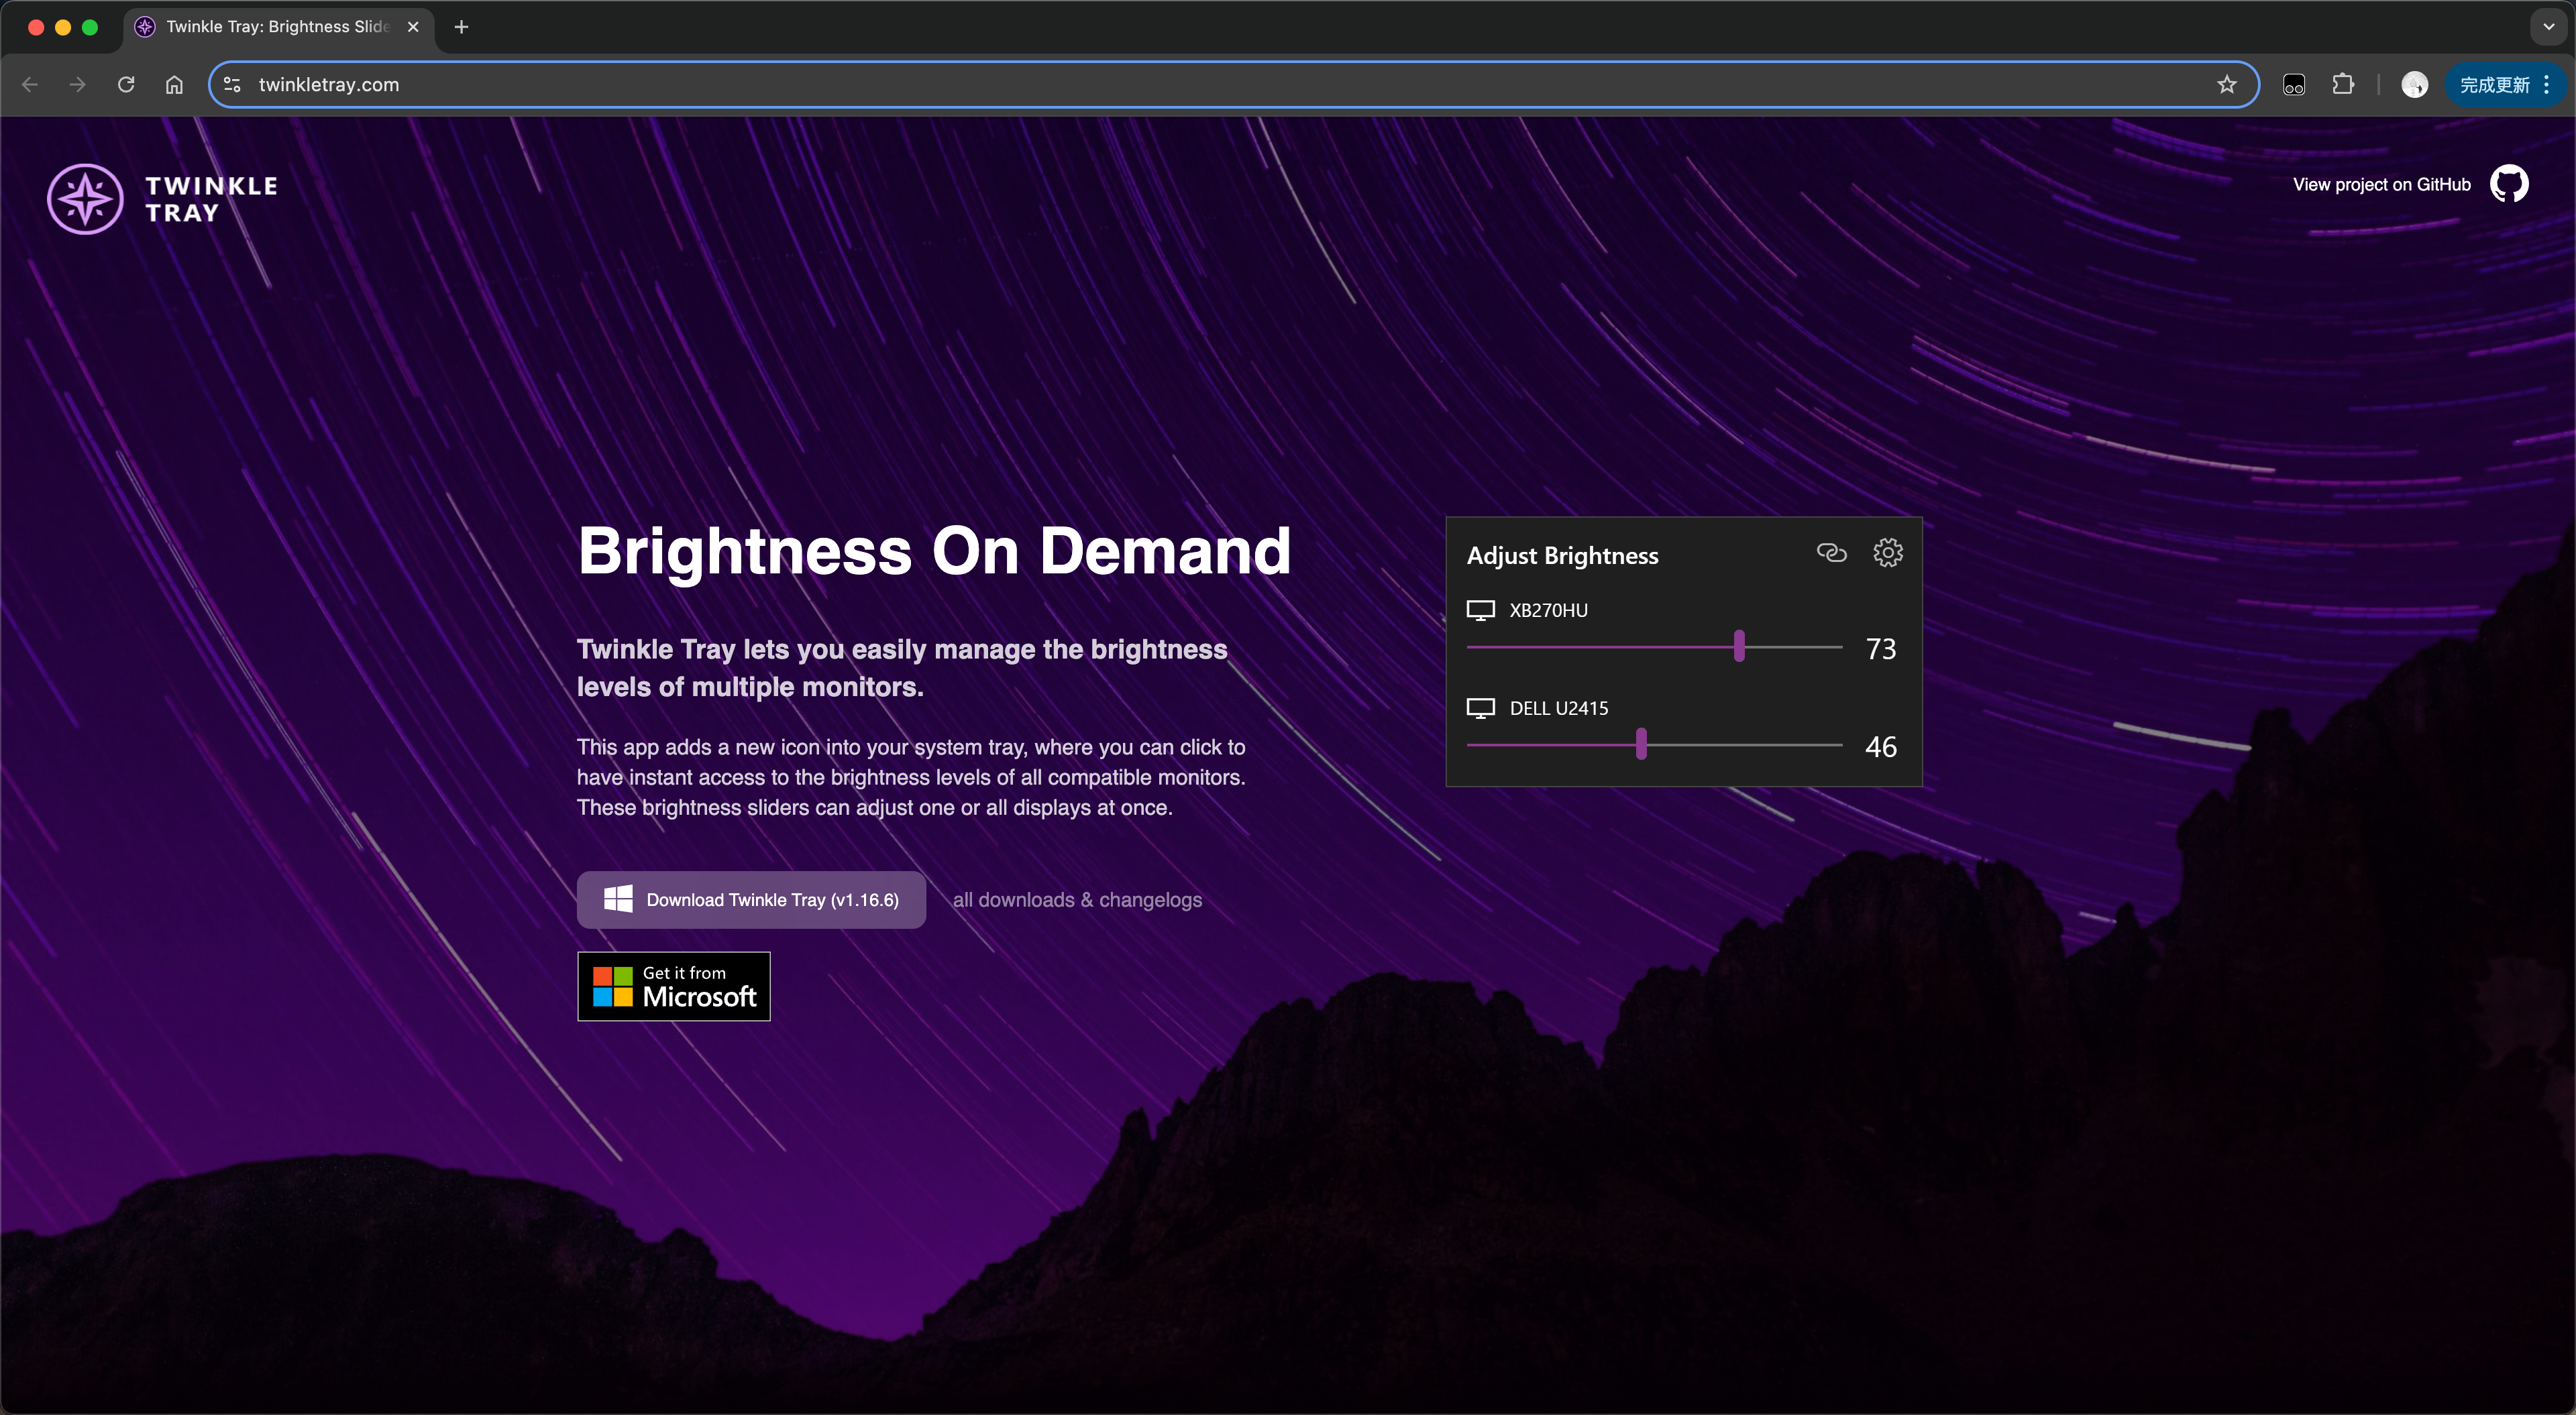Select the Twinkle Tray: Brightness Slider tab
This screenshot has height=1415, width=2576.
pos(278,27)
